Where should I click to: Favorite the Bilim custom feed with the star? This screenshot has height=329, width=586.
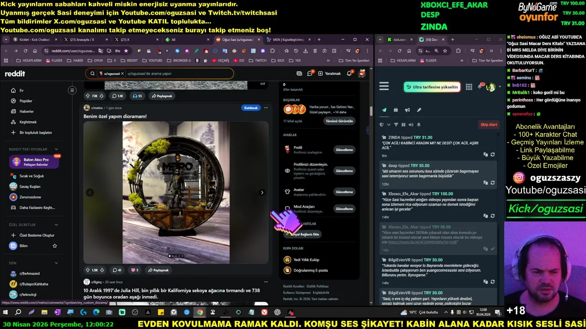click(55, 246)
